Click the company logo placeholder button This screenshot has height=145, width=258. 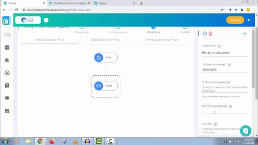pyautogui.click(x=28, y=20)
